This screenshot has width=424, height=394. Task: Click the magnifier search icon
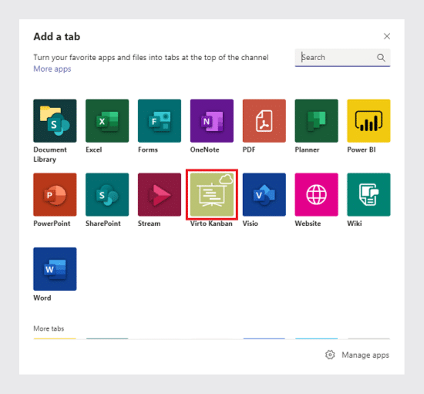coord(381,58)
